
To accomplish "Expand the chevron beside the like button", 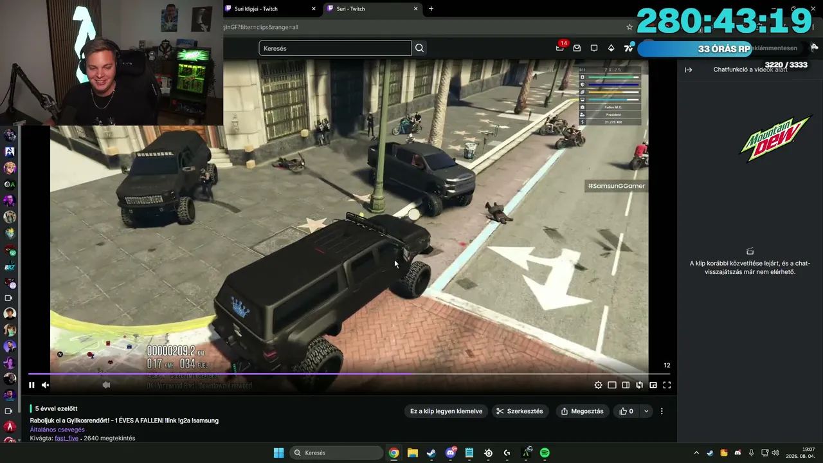I will pos(646,411).
